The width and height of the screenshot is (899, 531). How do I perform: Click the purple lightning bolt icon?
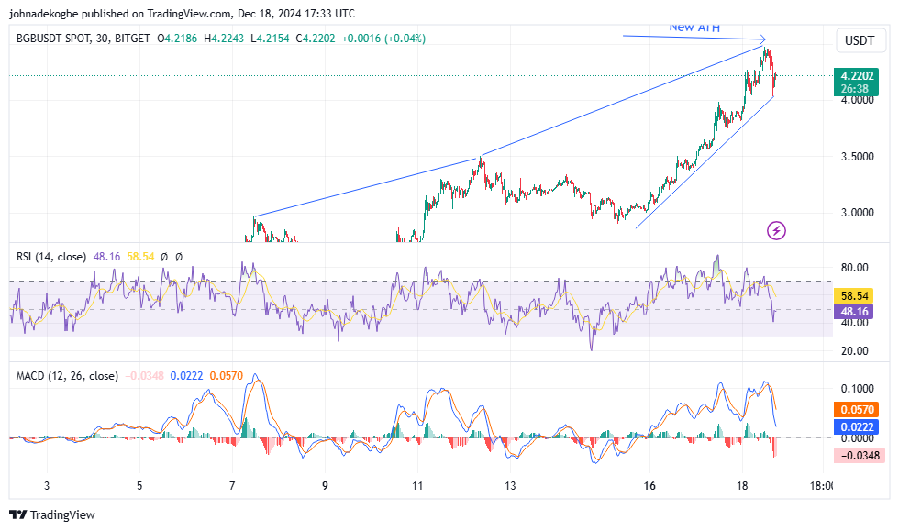(x=776, y=230)
